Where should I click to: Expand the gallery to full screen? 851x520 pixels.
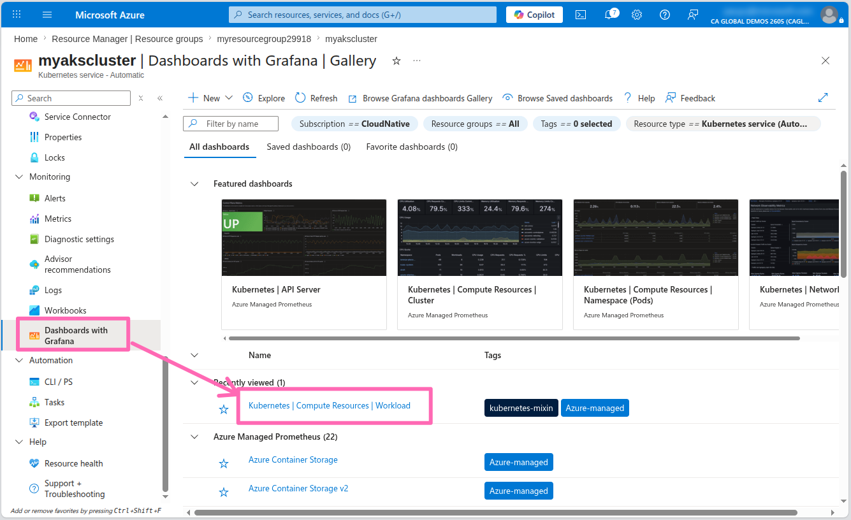[823, 97]
